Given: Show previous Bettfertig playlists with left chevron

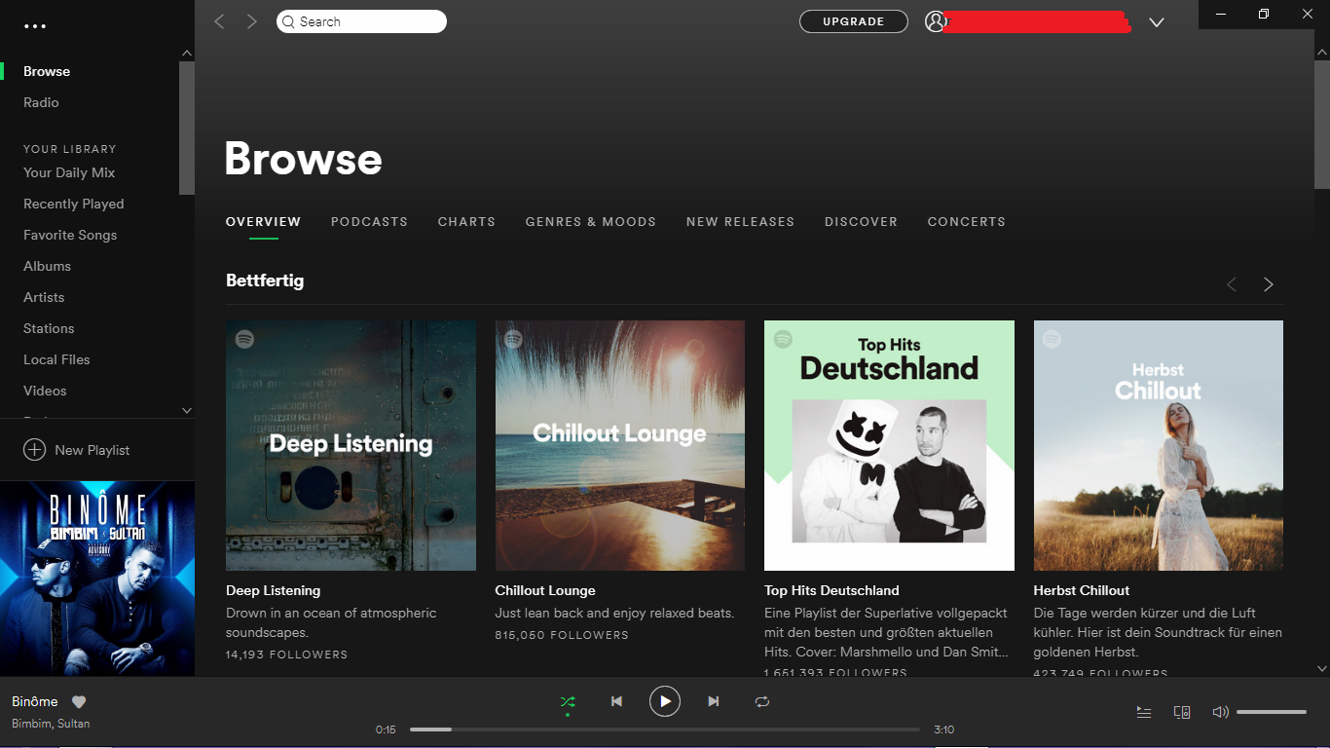Looking at the screenshot, I should tap(1232, 284).
